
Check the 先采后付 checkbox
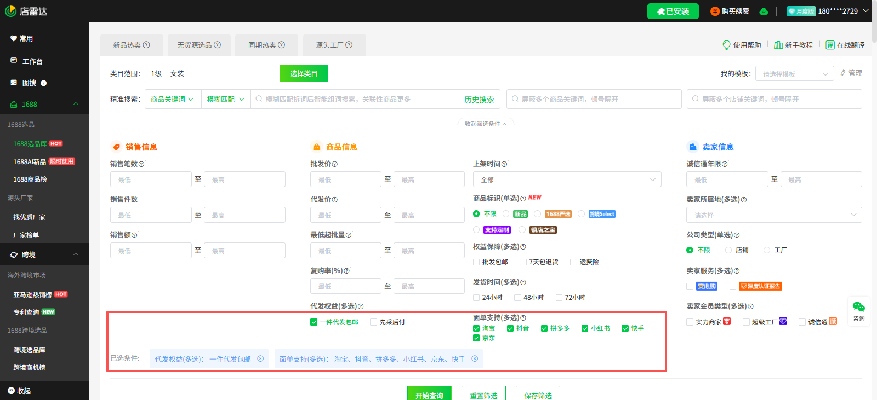(373, 322)
